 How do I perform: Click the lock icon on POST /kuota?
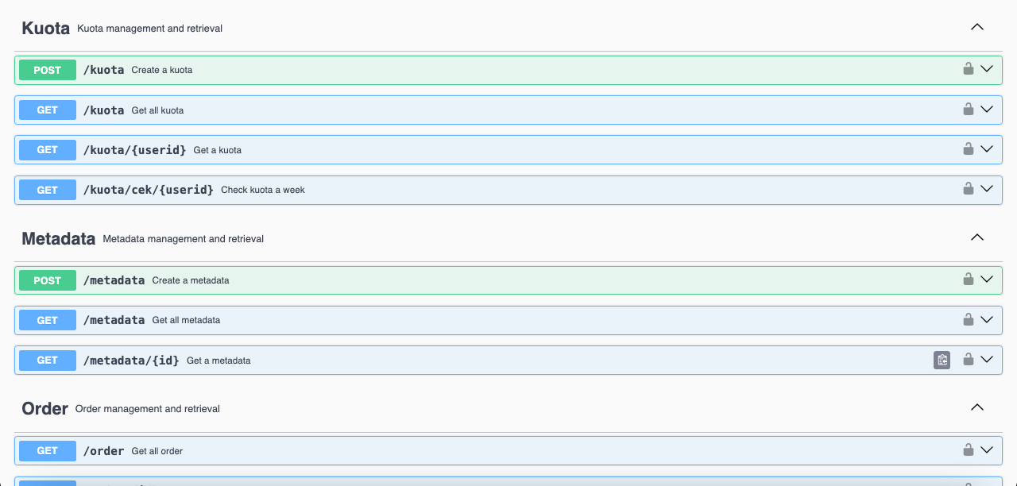(968, 69)
